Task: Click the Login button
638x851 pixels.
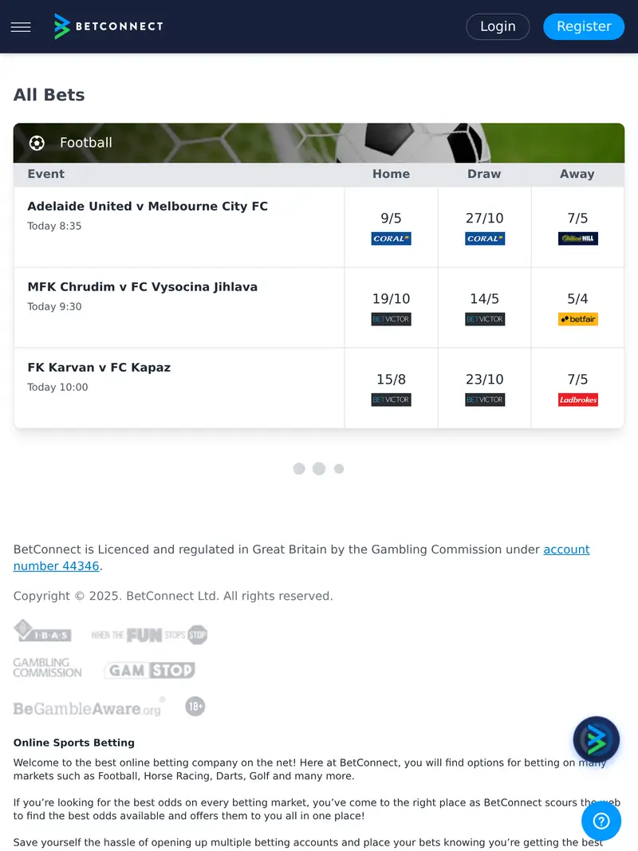Action: pyautogui.click(x=498, y=26)
